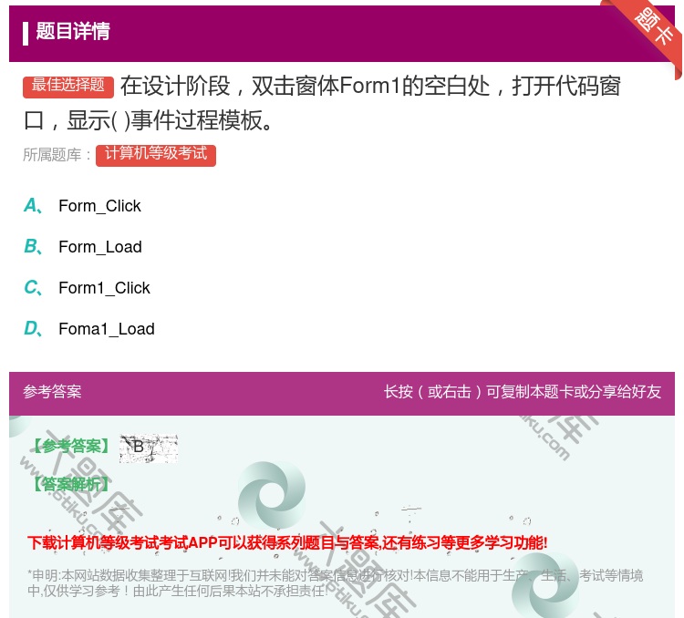Click the 长按（或右击）可复制本题卡 hint text
Screen dimensions: 684x618
pos(523,392)
